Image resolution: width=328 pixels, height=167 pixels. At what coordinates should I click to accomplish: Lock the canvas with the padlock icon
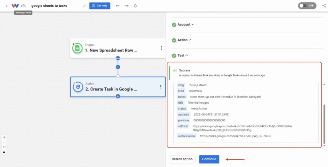pos(4,152)
